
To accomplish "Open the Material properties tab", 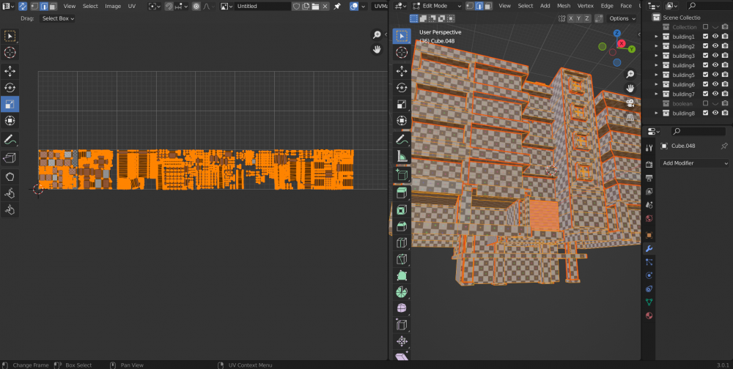I will [x=649, y=316].
